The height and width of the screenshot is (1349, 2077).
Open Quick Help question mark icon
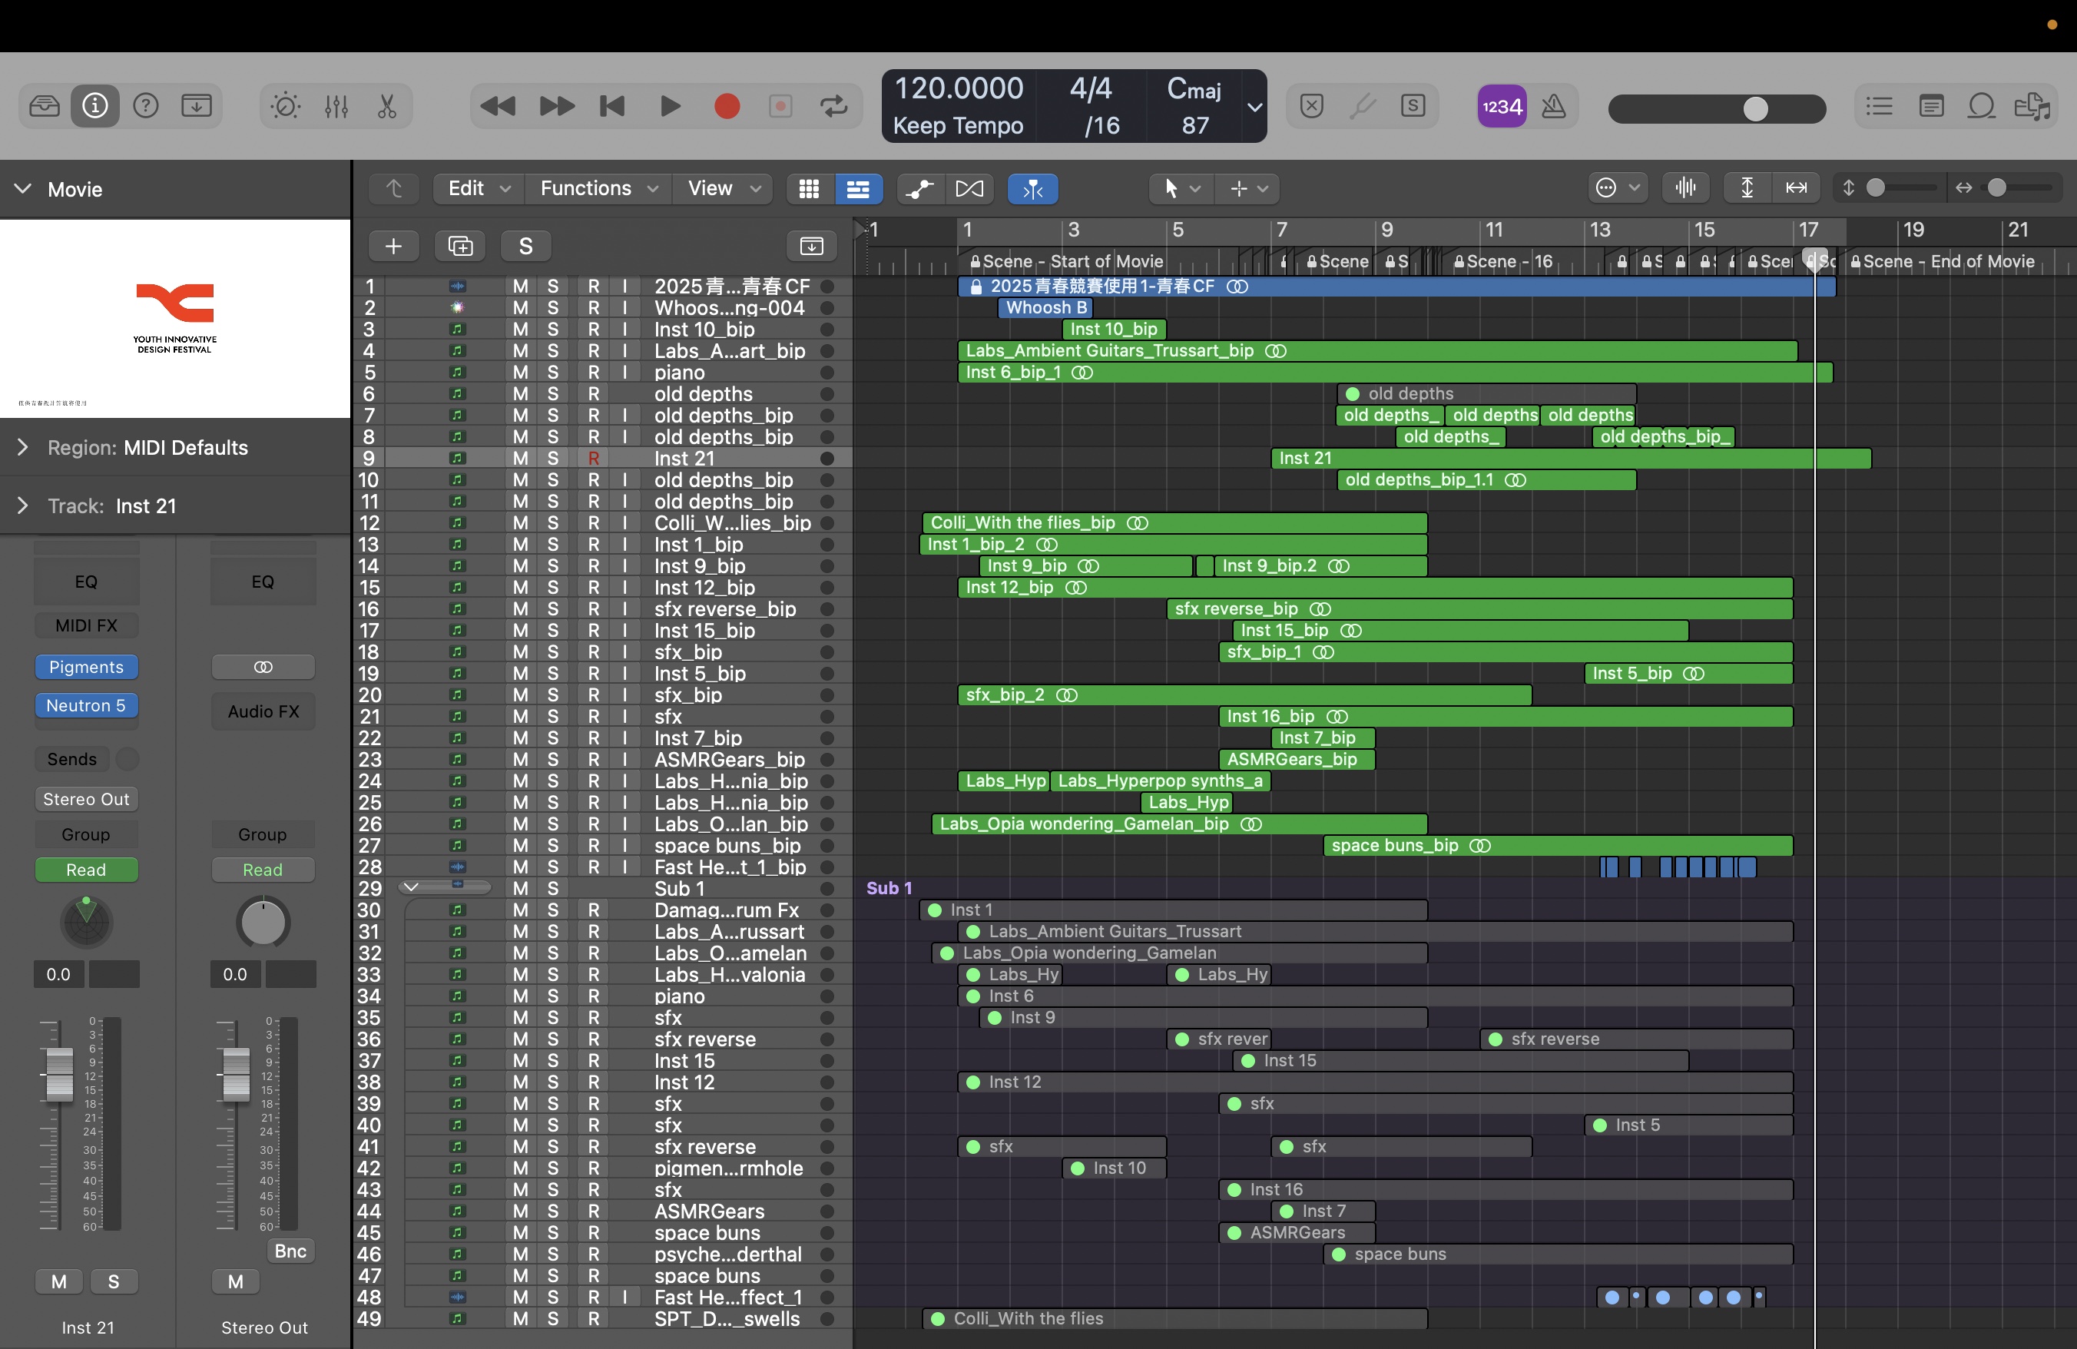click(x=146, y=107)
